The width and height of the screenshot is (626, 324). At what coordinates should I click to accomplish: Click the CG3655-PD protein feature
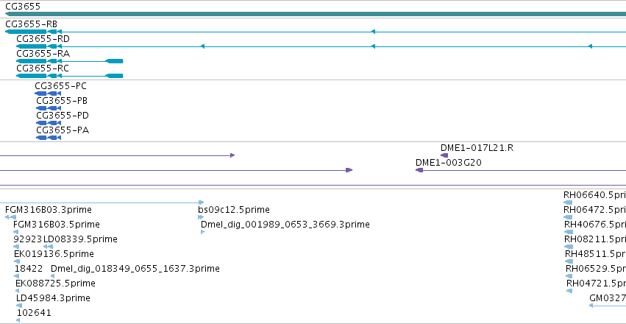pyautogui.click(x=49, y=123)
